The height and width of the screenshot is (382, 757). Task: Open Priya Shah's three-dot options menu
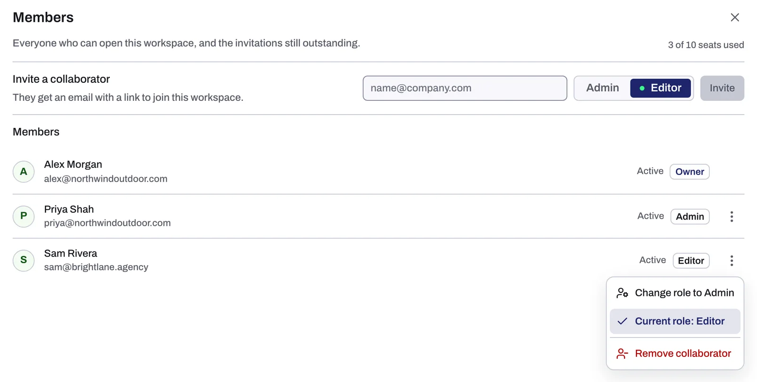(731, 216)
